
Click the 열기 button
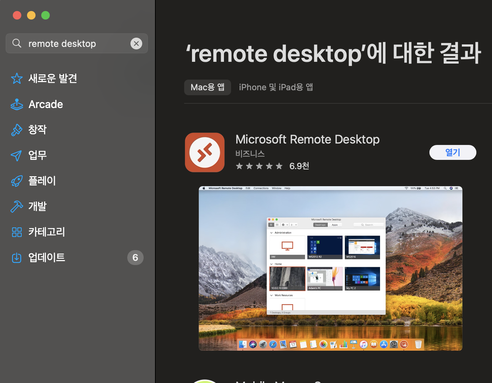(453, 152)
